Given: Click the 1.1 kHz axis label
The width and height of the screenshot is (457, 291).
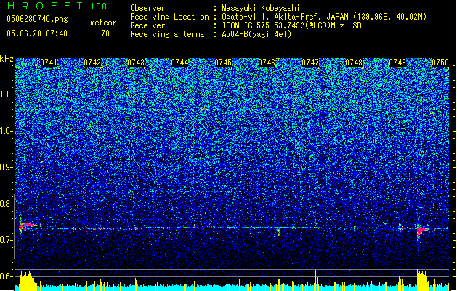Looking at the screenshot, I should (6, 95).
